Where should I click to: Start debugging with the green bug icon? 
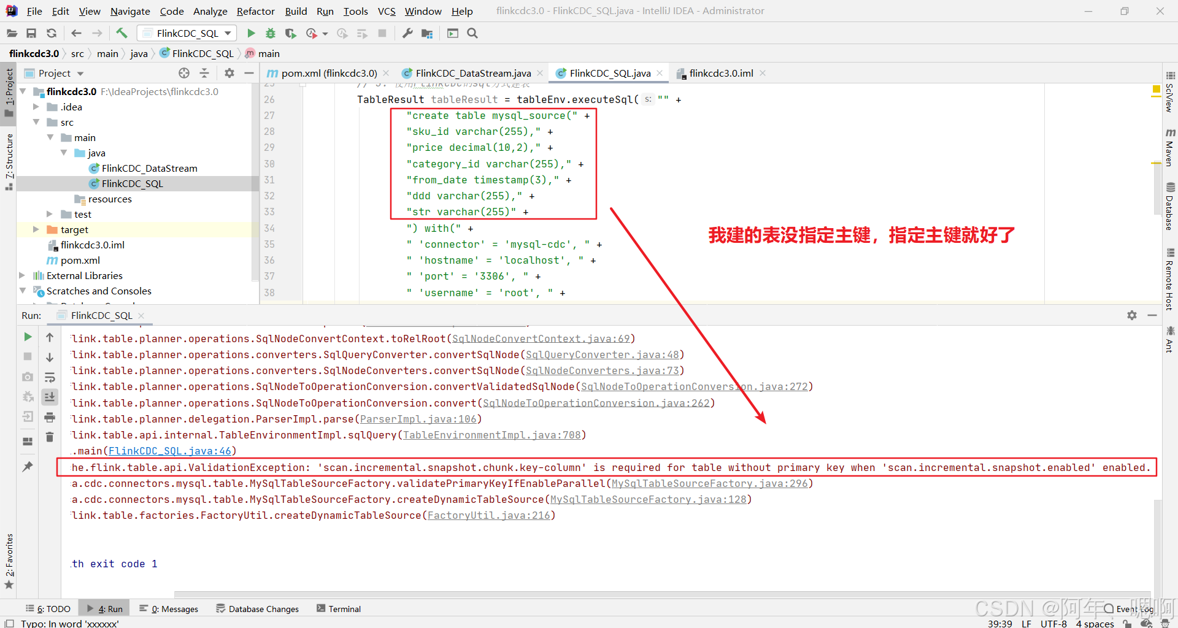[x=271, y=33]
